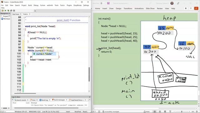This screenshot has width=200, height=113.
Task: Collapse the fold marker at line 92
Action: [24, 29]
